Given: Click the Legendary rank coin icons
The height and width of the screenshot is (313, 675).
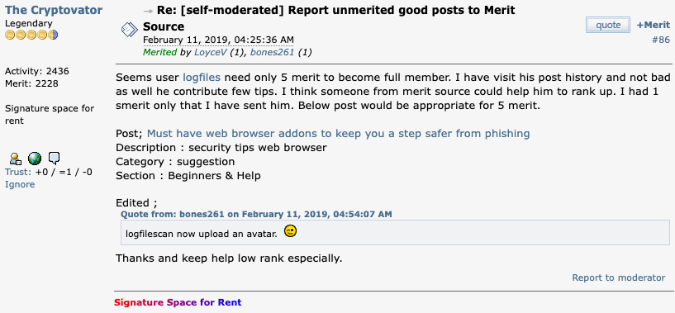Looking at the screenshot, I should point(31,35).
